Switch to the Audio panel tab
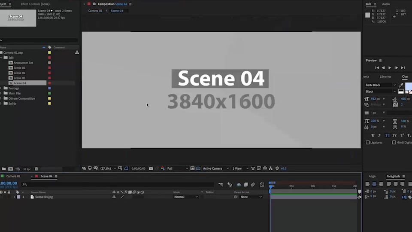The width and height of the screenshot is (412, 232). coord(386,4)
